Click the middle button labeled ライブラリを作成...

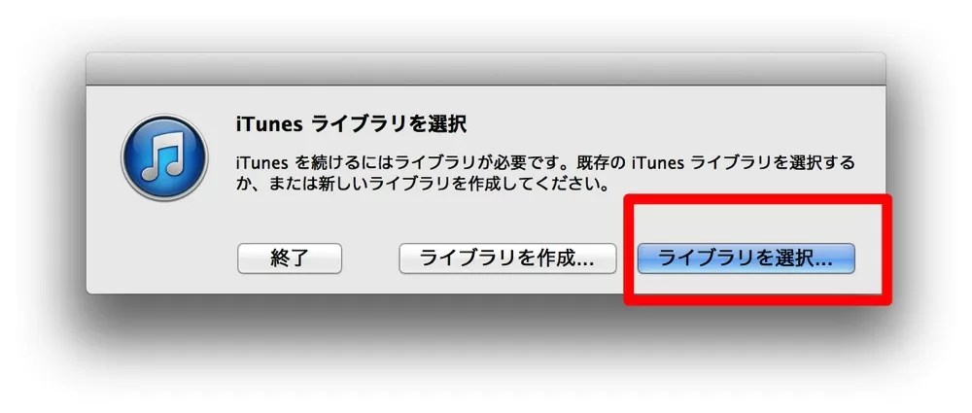[507, 258]
